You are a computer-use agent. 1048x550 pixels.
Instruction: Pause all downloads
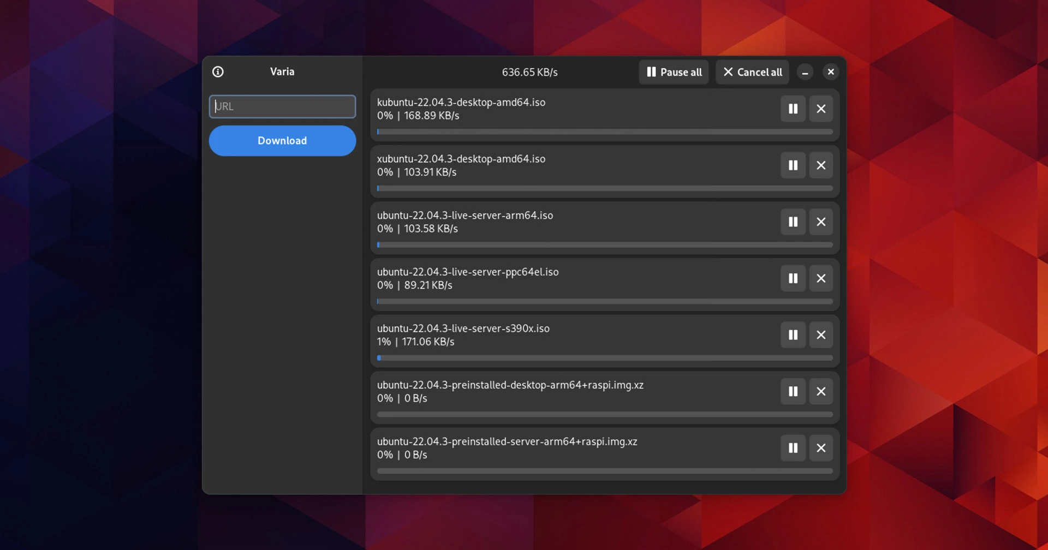pyautogui.click(x=674, y=72)
